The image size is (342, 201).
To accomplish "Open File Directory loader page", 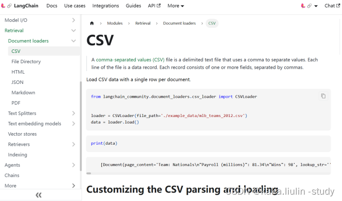I will tap(26, 61).
